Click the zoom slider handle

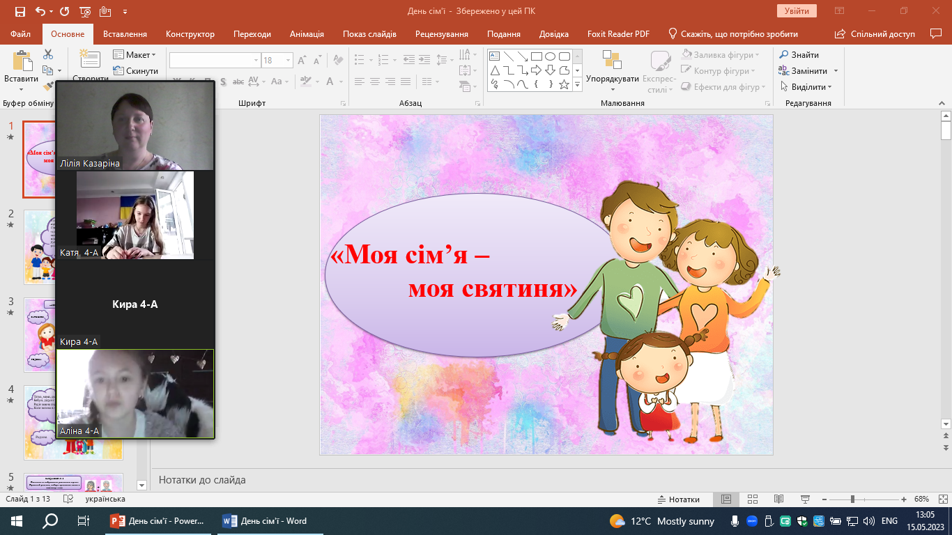(x=852, y=499)
